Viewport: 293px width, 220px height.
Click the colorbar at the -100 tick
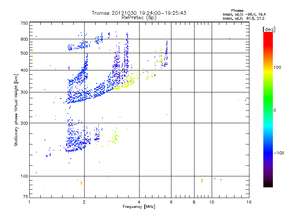pos(268,153)
